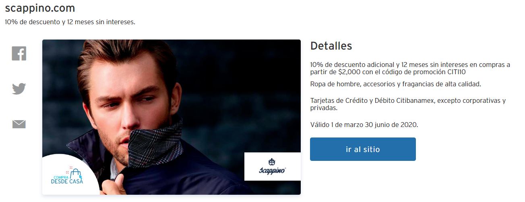Click the Scappino crest emblem
This screenshot has width=525, height=202.
click(273, 162)
